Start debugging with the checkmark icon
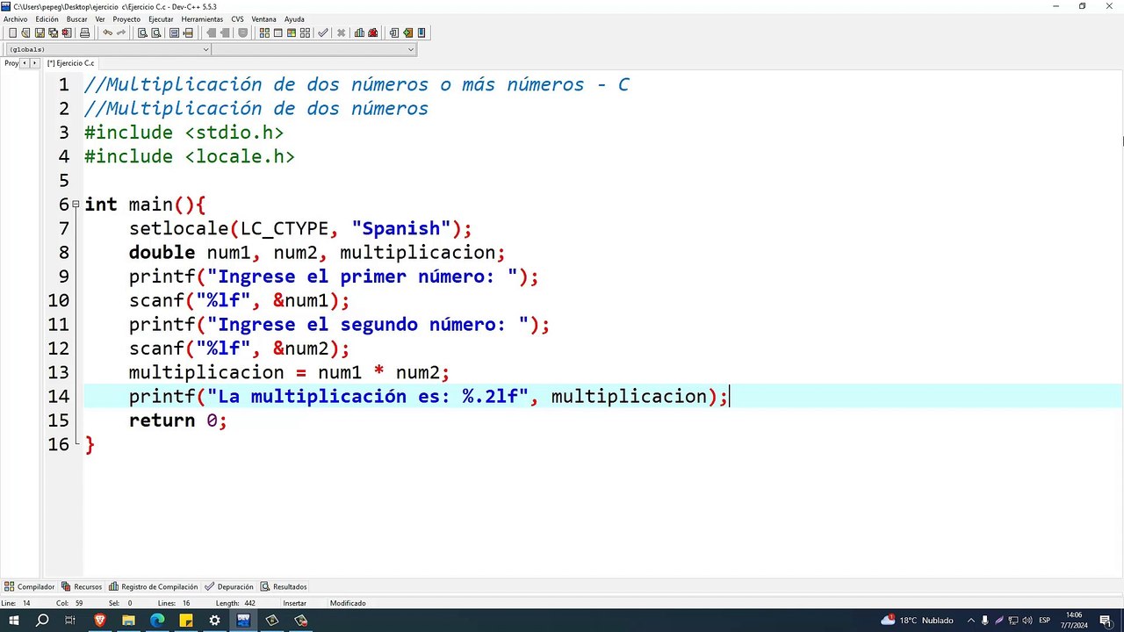The width and height of the screenshot is (1124, 632). (x=322, y=32)
